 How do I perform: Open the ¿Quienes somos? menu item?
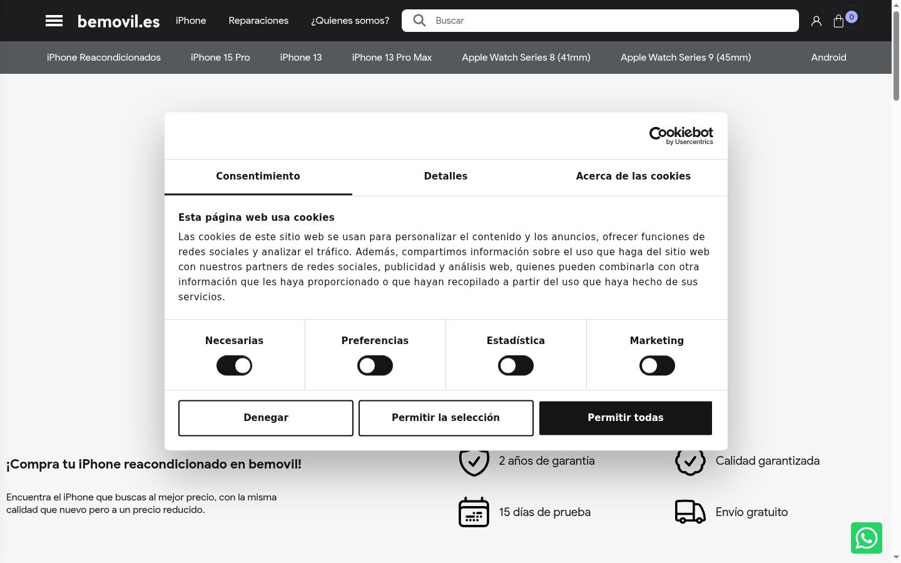(350, 21)
